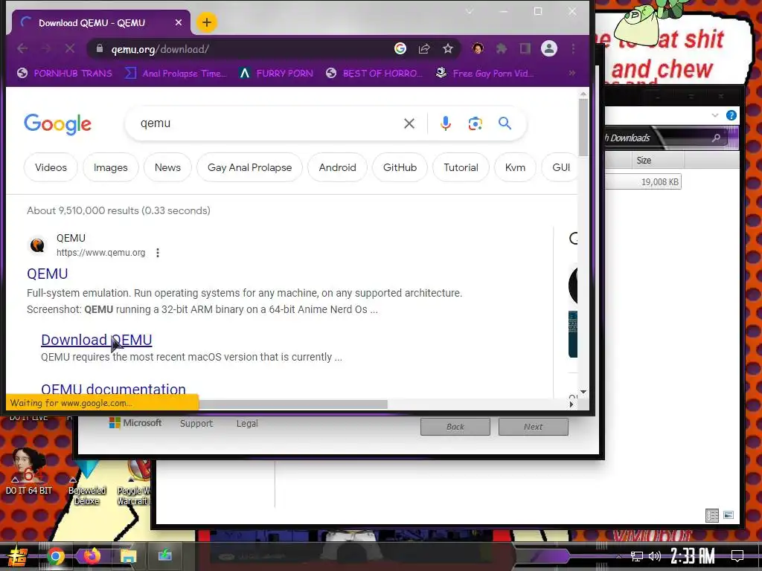Click the round avatar extension icon

pyautogui.click(x=478, y=48)
